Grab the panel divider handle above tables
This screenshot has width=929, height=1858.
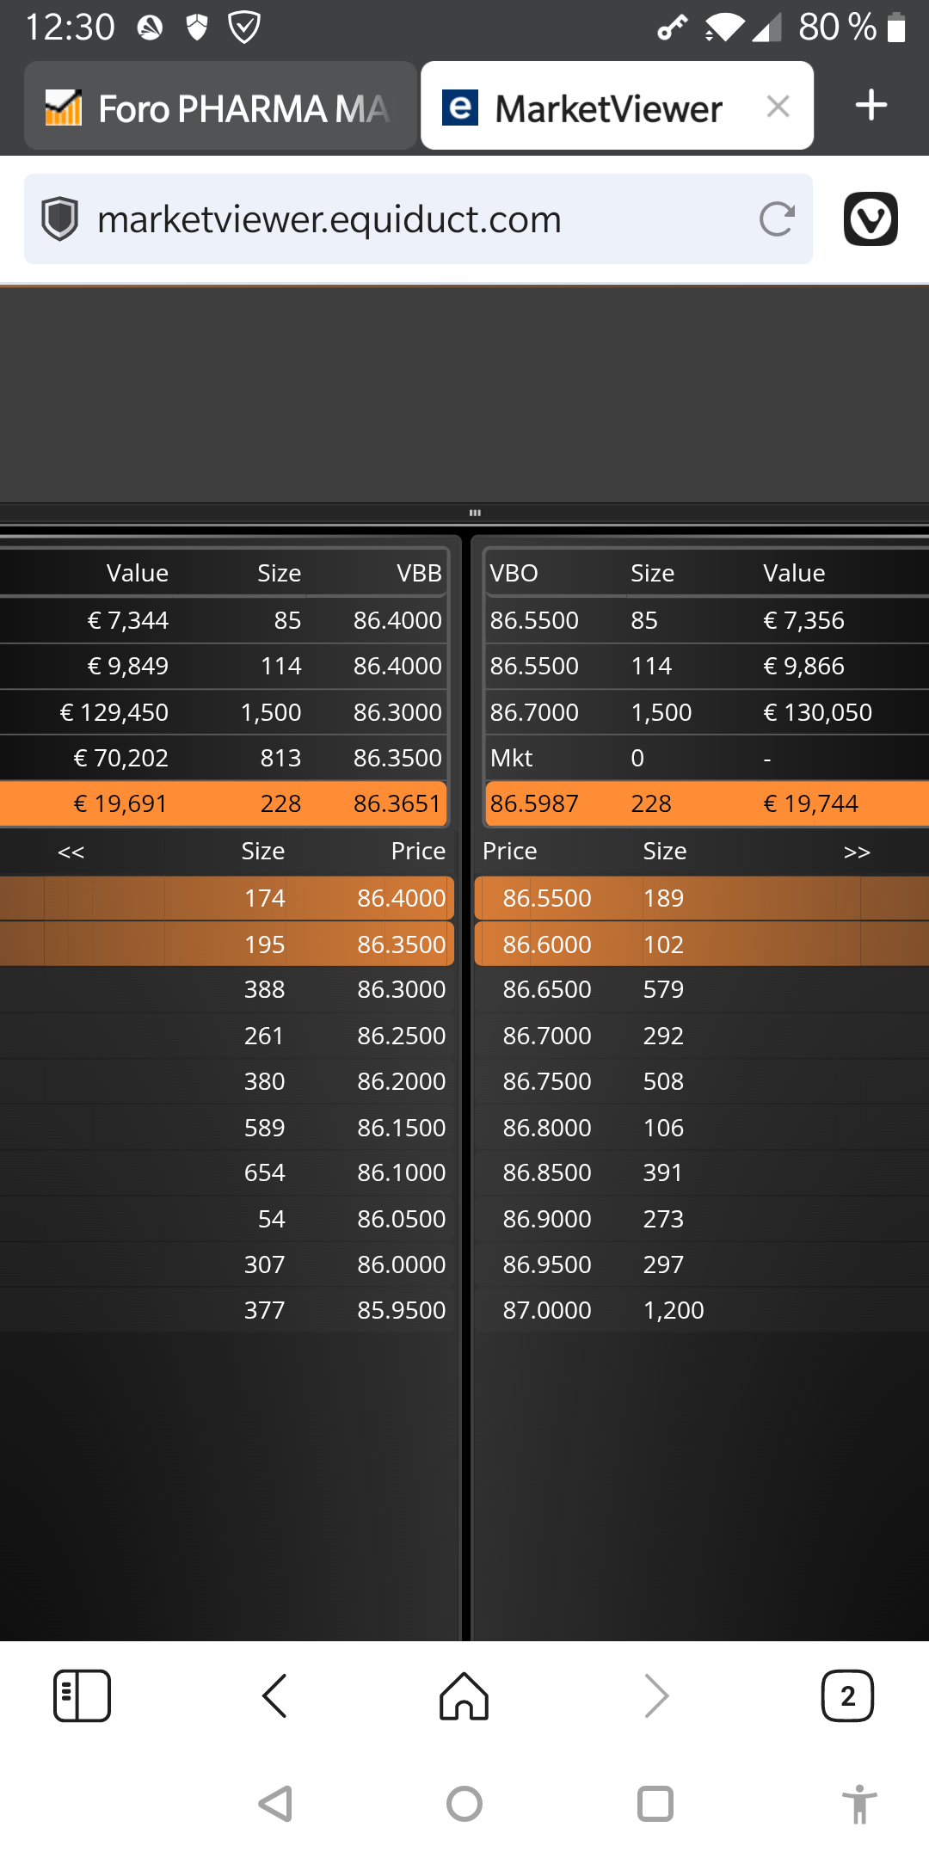(x=475, y=513)
